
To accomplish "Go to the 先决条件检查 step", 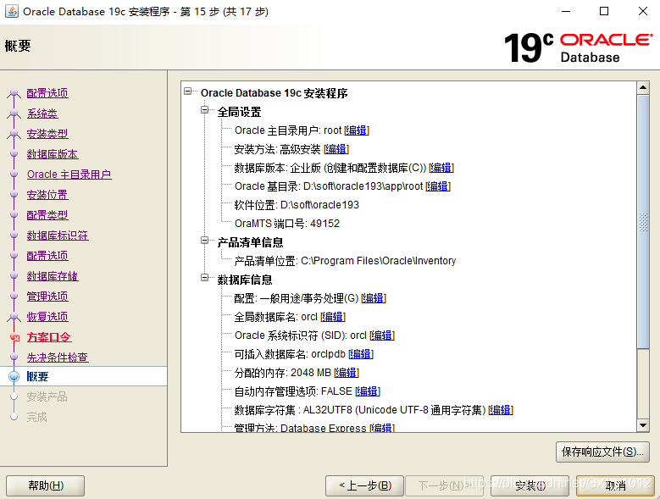I will pyautogui.click(x=58, y=358).
